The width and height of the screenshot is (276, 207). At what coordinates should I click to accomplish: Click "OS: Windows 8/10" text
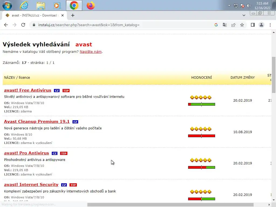tap(18, 134)
